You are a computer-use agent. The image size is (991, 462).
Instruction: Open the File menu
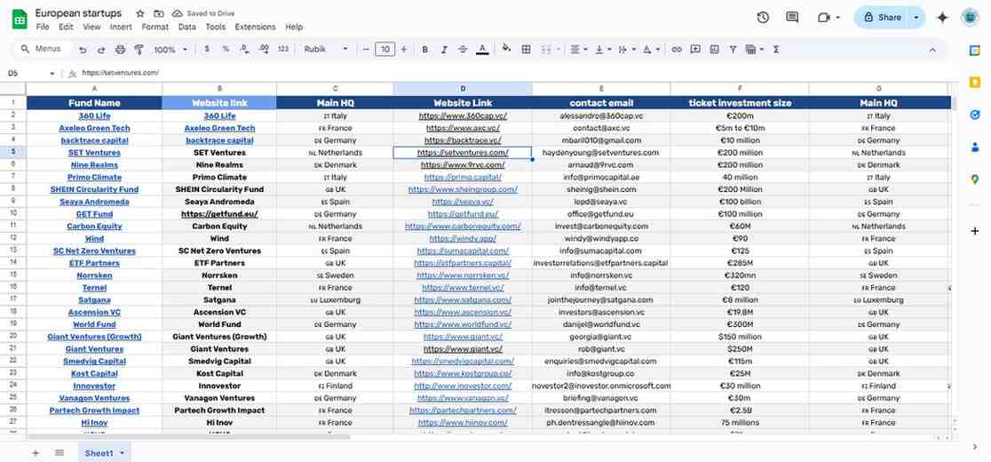tap(43, 28)
